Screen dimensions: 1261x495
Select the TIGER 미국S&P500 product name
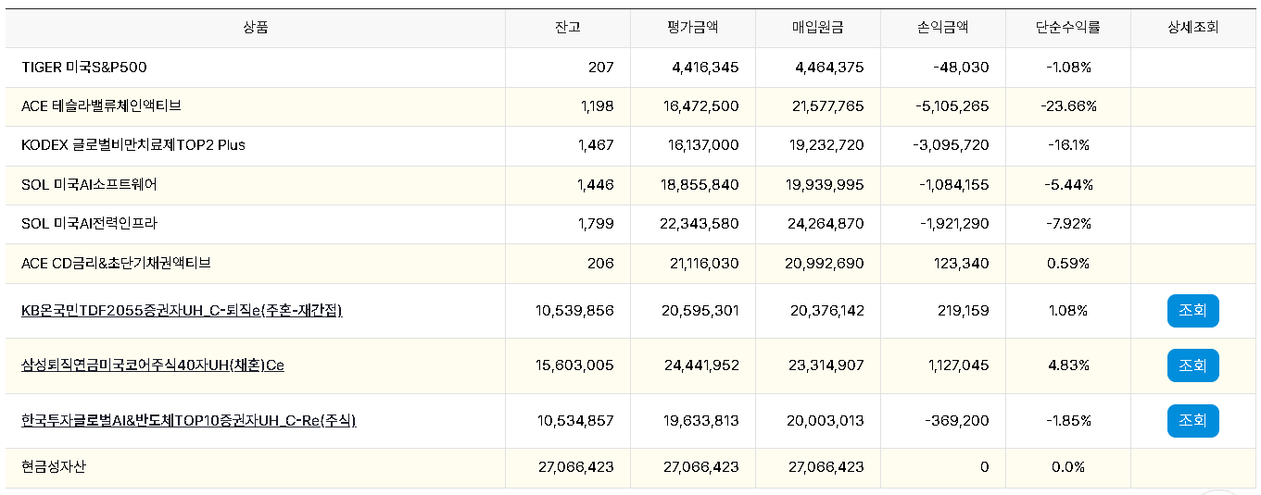point(84,68)
